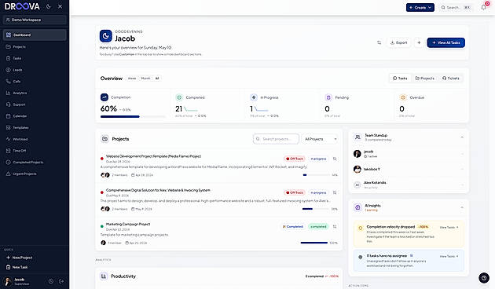Click the In Progress stat icon
Image resolution: width=495 pixels, height=289 pixels.
[x=254, y=97]
